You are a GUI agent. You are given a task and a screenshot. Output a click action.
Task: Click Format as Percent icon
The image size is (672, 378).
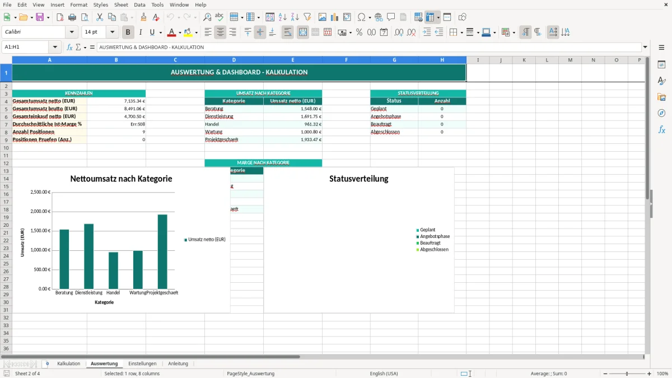pos(359,32)
